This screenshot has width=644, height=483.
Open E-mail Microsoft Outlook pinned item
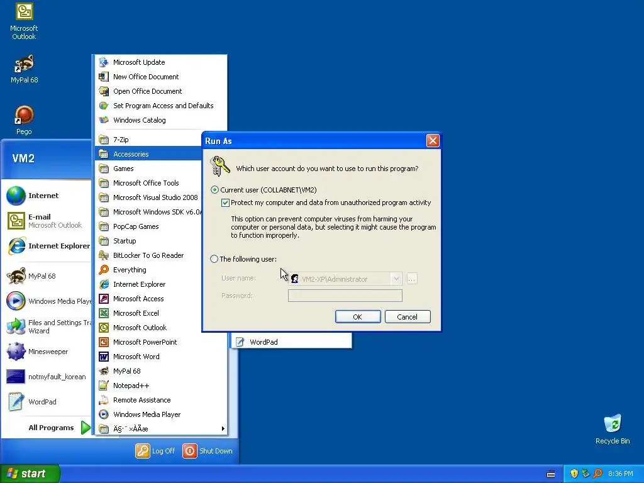click(46, 221)
